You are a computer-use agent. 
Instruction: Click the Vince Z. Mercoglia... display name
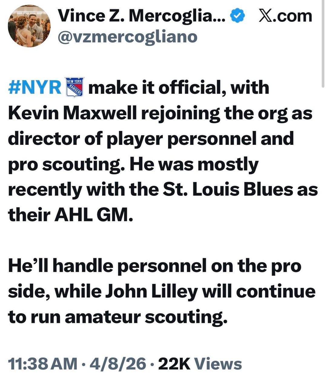point(141,16)
